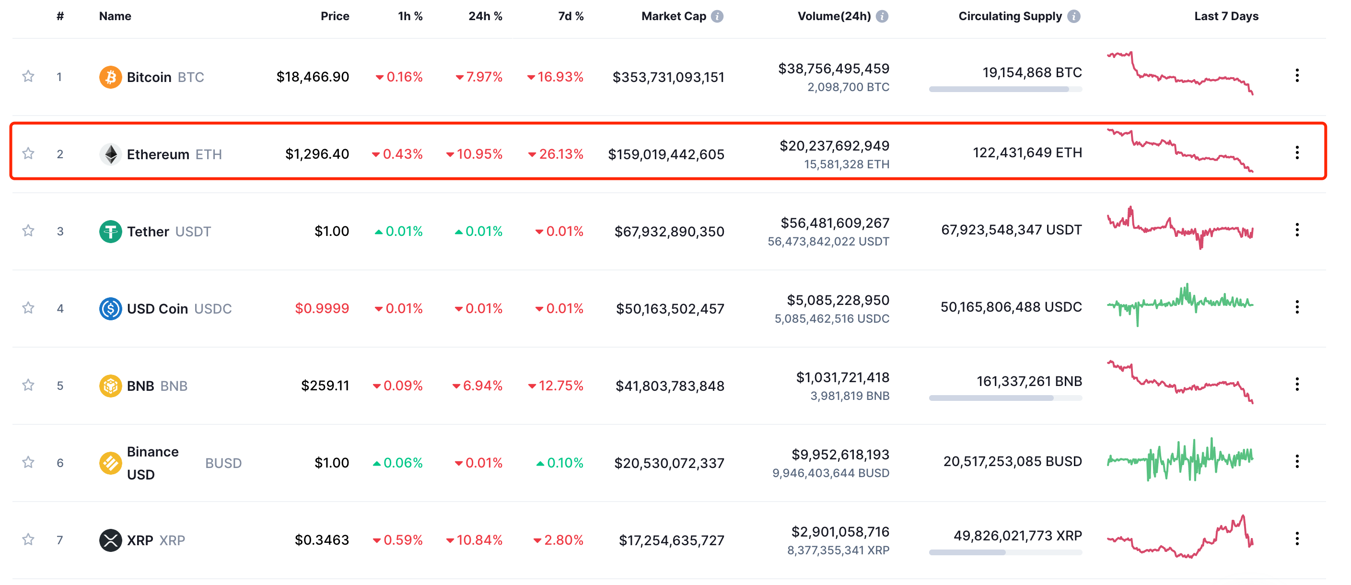Open XRP last 7 days sparkline chart

pos(1180,536)
